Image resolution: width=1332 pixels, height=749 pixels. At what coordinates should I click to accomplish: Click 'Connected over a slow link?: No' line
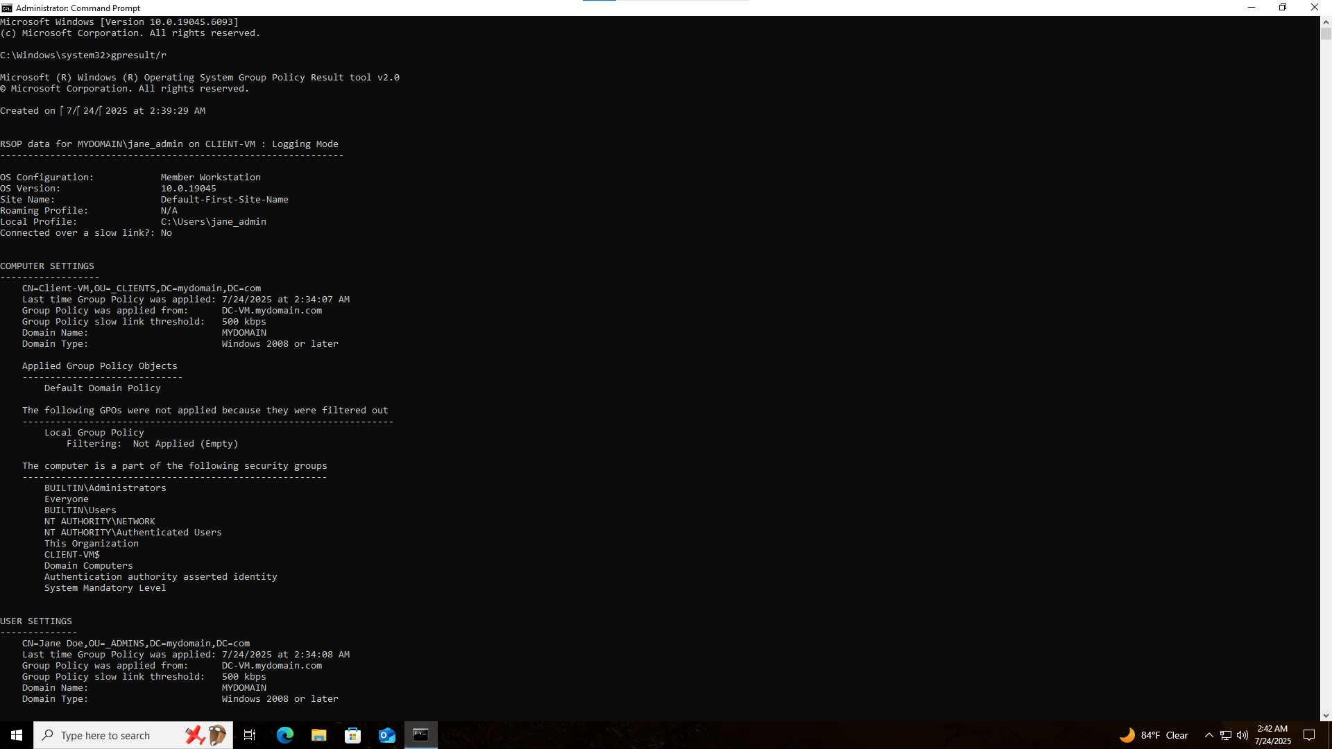[86, 232]
